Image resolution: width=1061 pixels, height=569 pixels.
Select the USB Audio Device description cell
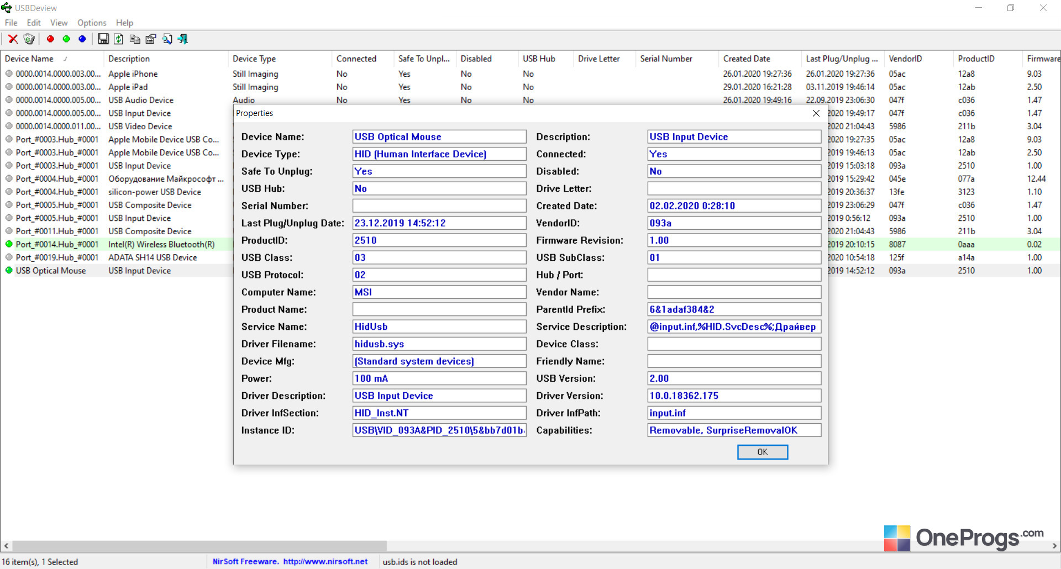click(x=141, y=100)
